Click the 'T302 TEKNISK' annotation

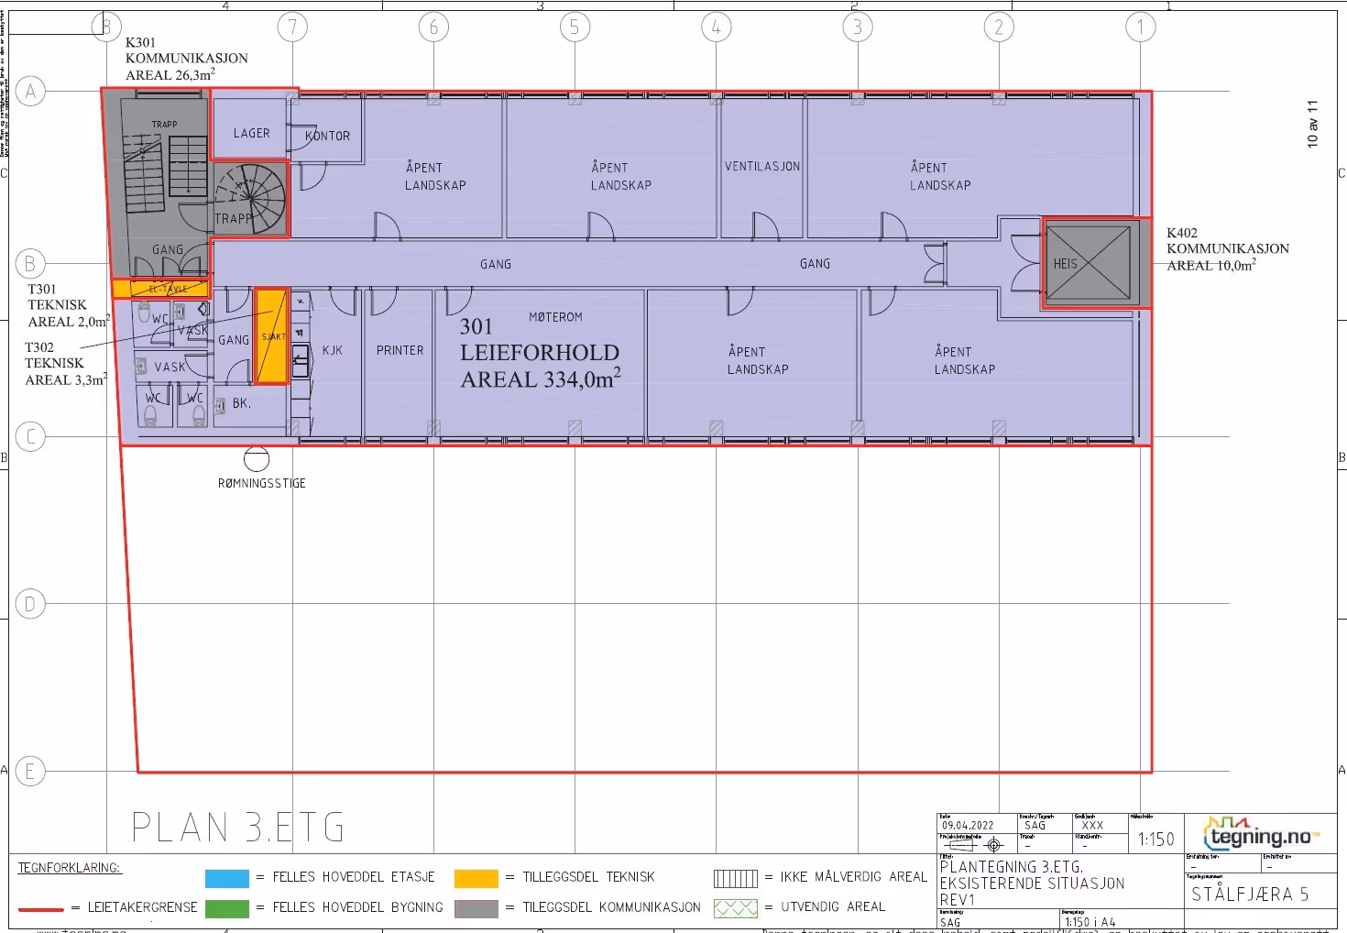click(54, 355)
